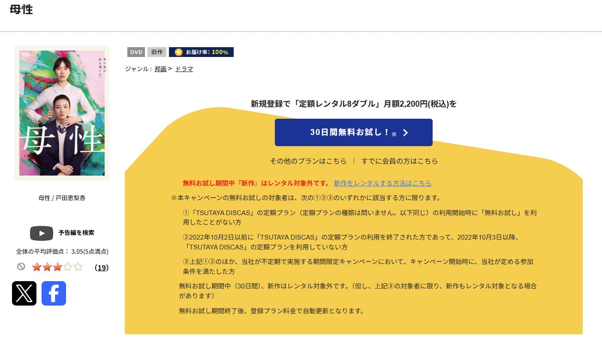Click the ジャンル label text
The image size is (602, 348).
pyautogui.click(x=138, y=69)
